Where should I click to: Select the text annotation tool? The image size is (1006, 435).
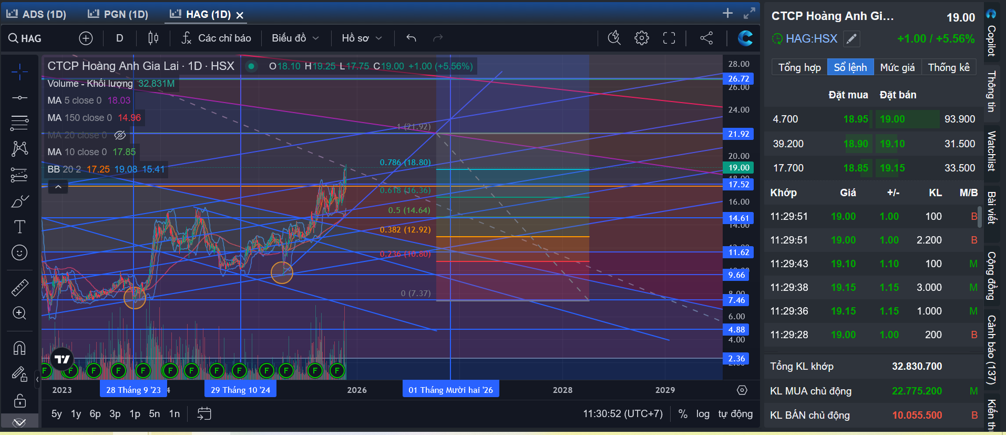pos(19,227)
